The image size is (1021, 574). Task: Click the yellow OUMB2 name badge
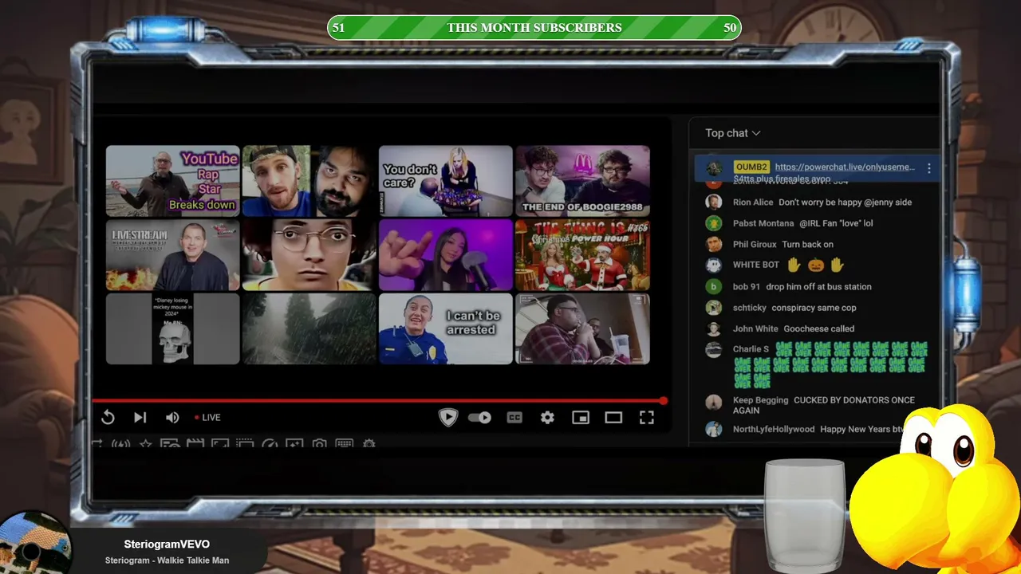[751, 167]
